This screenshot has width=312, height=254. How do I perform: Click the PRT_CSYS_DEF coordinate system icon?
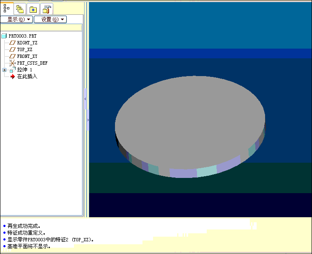click(12, 63)
